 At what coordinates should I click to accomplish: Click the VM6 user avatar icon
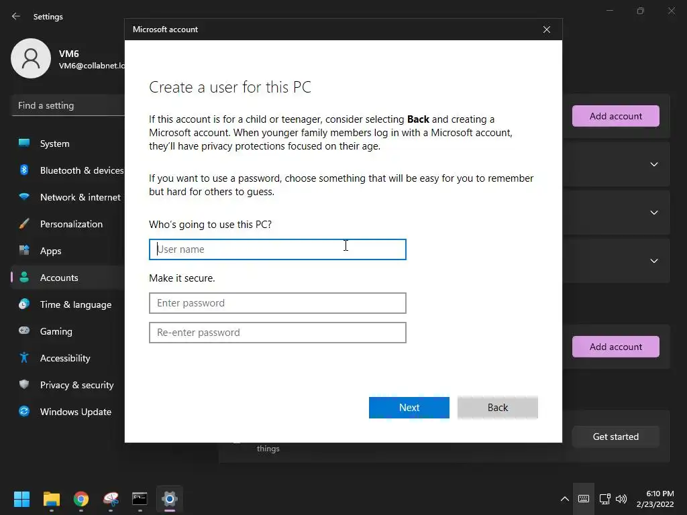31,58
